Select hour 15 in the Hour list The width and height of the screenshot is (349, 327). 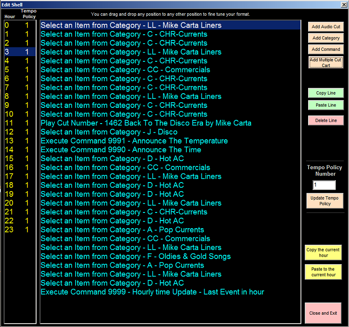coord(20,159)
